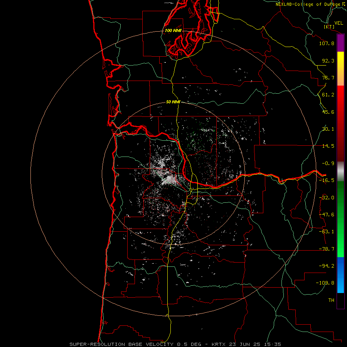The height and width of the screenshot is (347, 347).
Task: Click the 92.3 velocity scale value
Action: 328,61
